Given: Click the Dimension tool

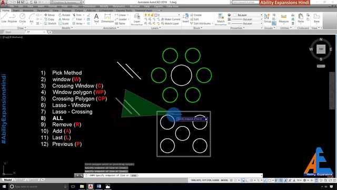Looking at the screenshot, I should tap(107, 18).
